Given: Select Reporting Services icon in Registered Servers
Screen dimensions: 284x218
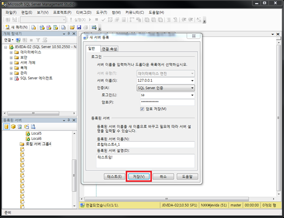Looking at the screenshot, I should click(20, 127).
